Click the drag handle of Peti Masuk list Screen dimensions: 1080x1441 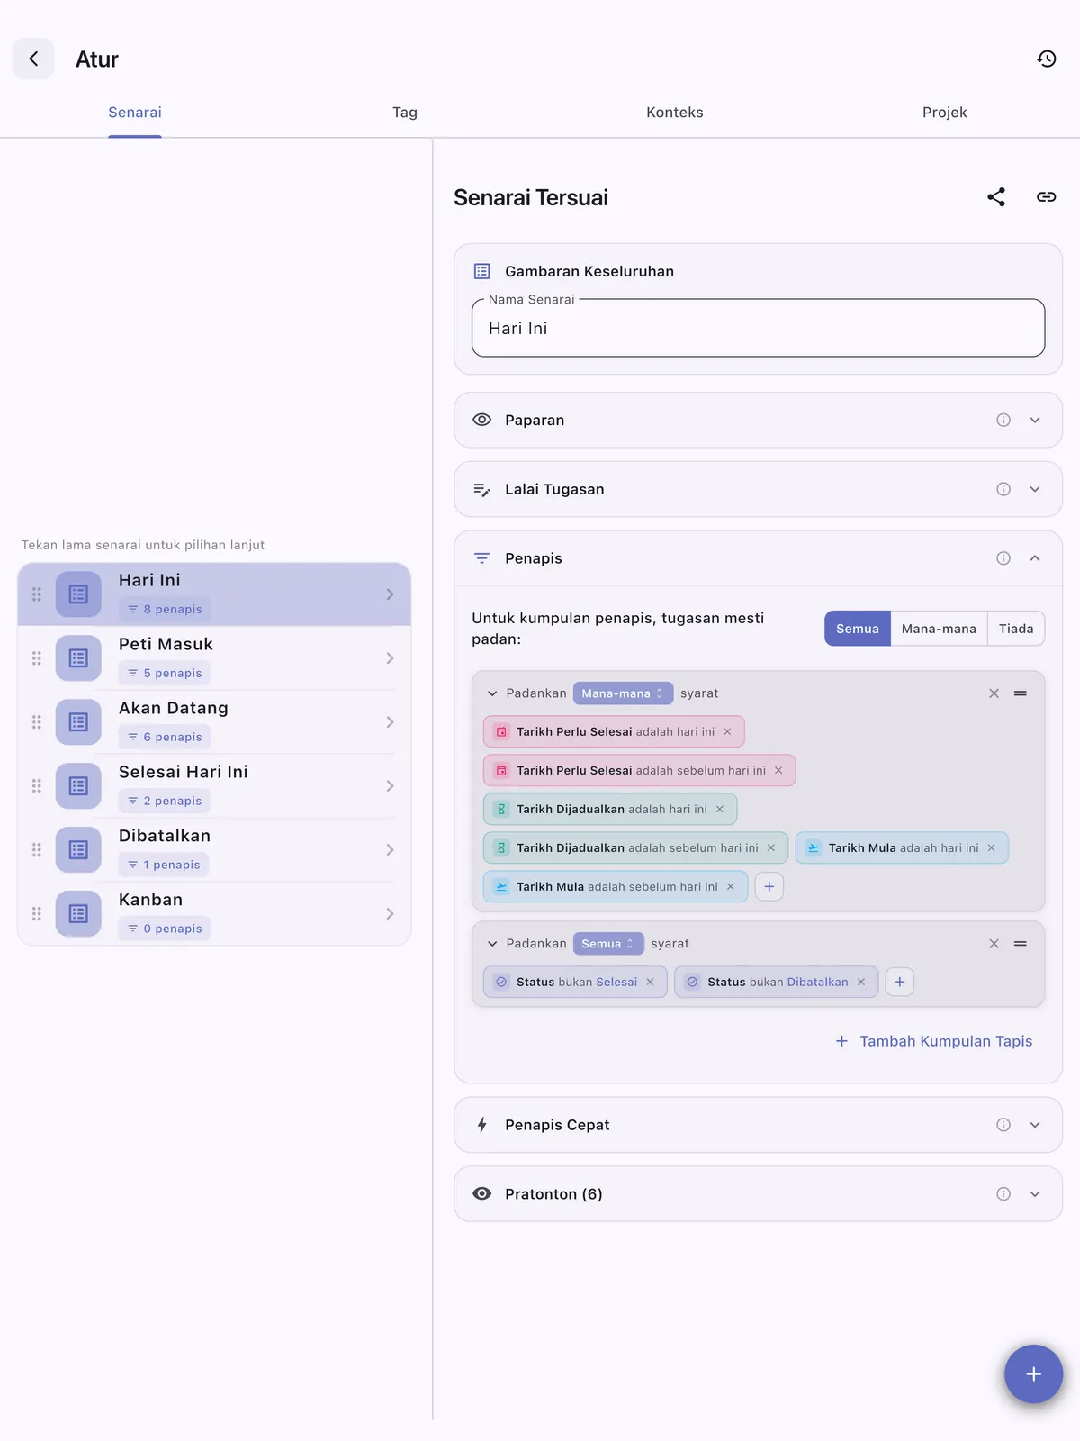(x=37, y=658)
